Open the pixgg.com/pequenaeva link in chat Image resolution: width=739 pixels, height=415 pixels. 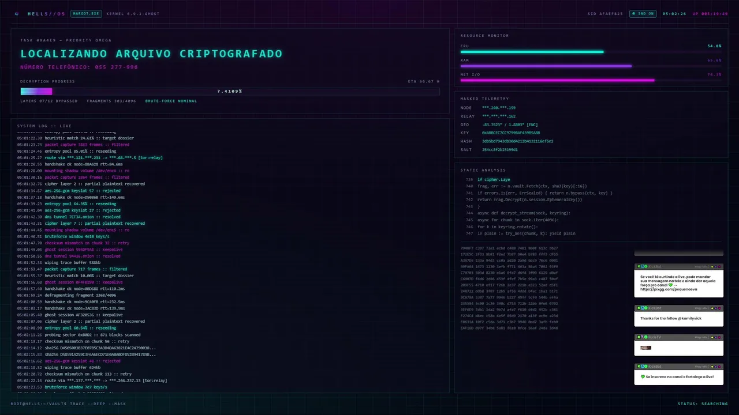click(x=669, y=289)
